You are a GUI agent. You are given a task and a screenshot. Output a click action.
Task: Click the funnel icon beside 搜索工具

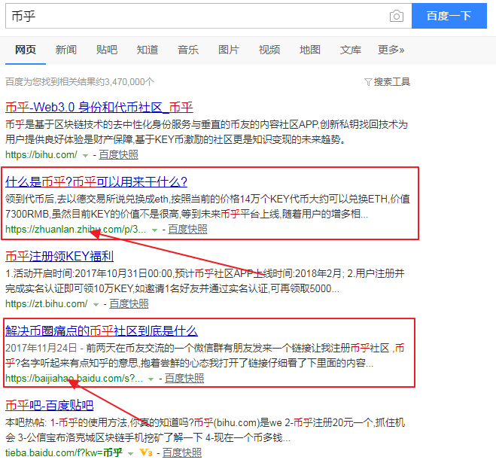pyautogui.click(x=368, y=82)
